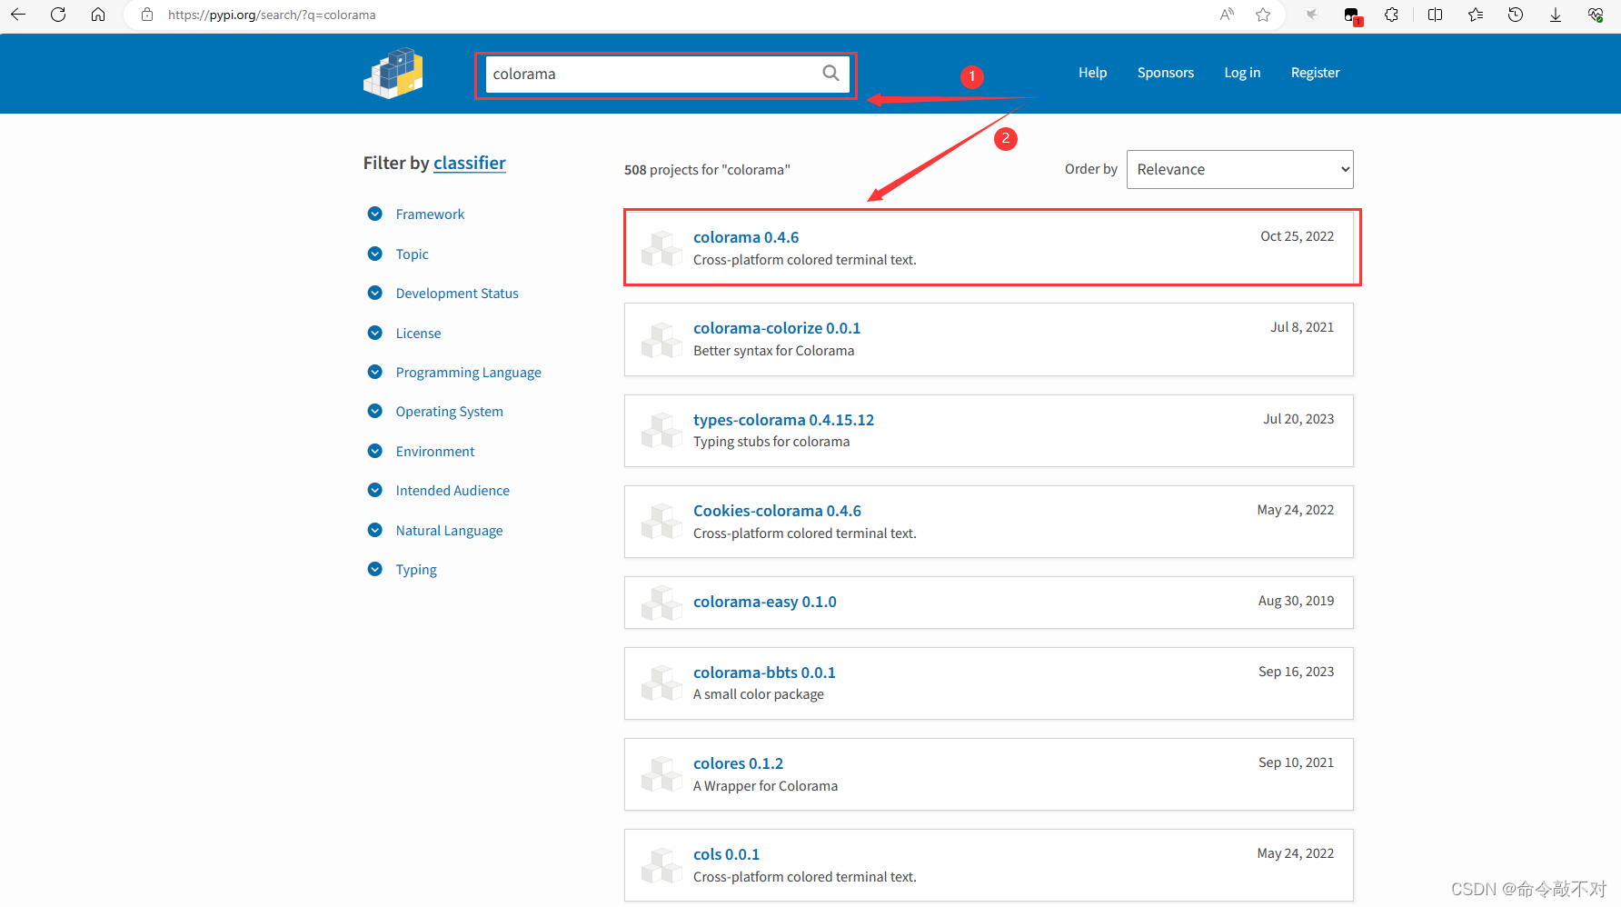Click the 'Typing stubs for colorama' description
The height and width of the screenshot is (907, 1621).
tap(771, 442)
